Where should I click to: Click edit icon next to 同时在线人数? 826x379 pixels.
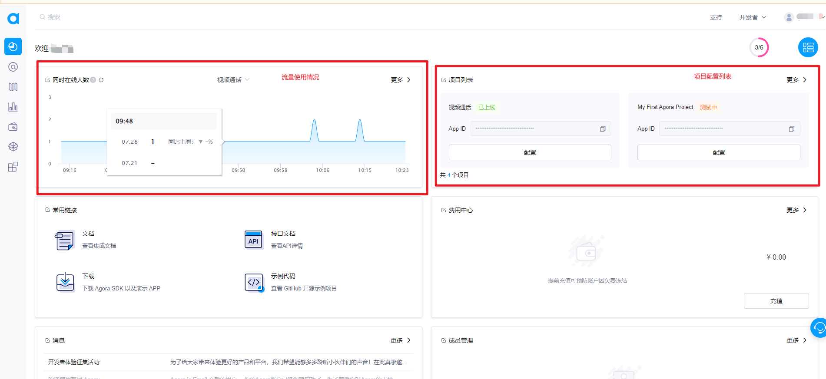coord(47,80)
